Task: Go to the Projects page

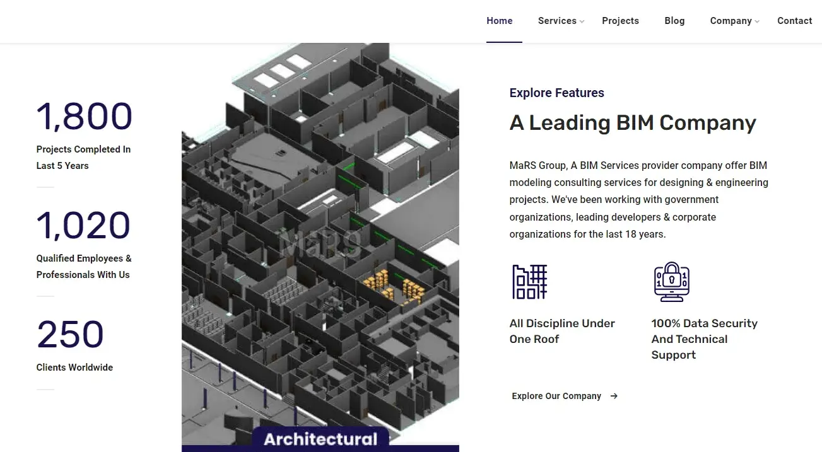Action: (620, 21)
